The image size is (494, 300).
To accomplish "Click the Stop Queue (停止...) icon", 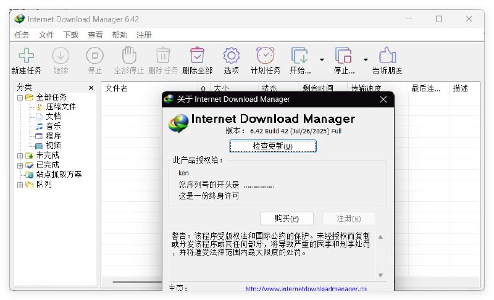I will pos(343,56).
